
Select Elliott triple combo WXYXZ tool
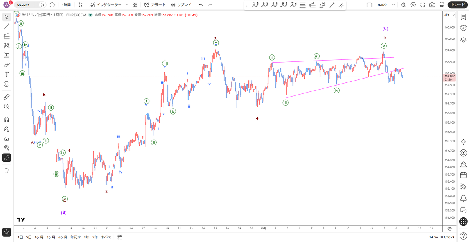(x=293, y=5)
